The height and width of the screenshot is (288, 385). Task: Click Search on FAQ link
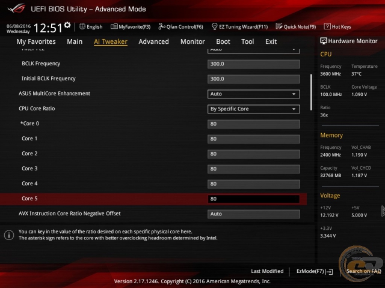point(363,271)
